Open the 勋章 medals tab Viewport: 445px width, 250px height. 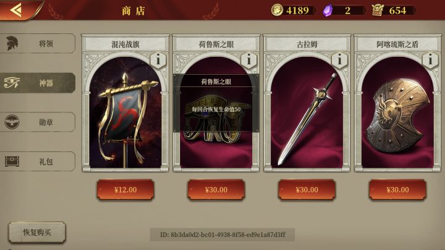pos(38,122)
